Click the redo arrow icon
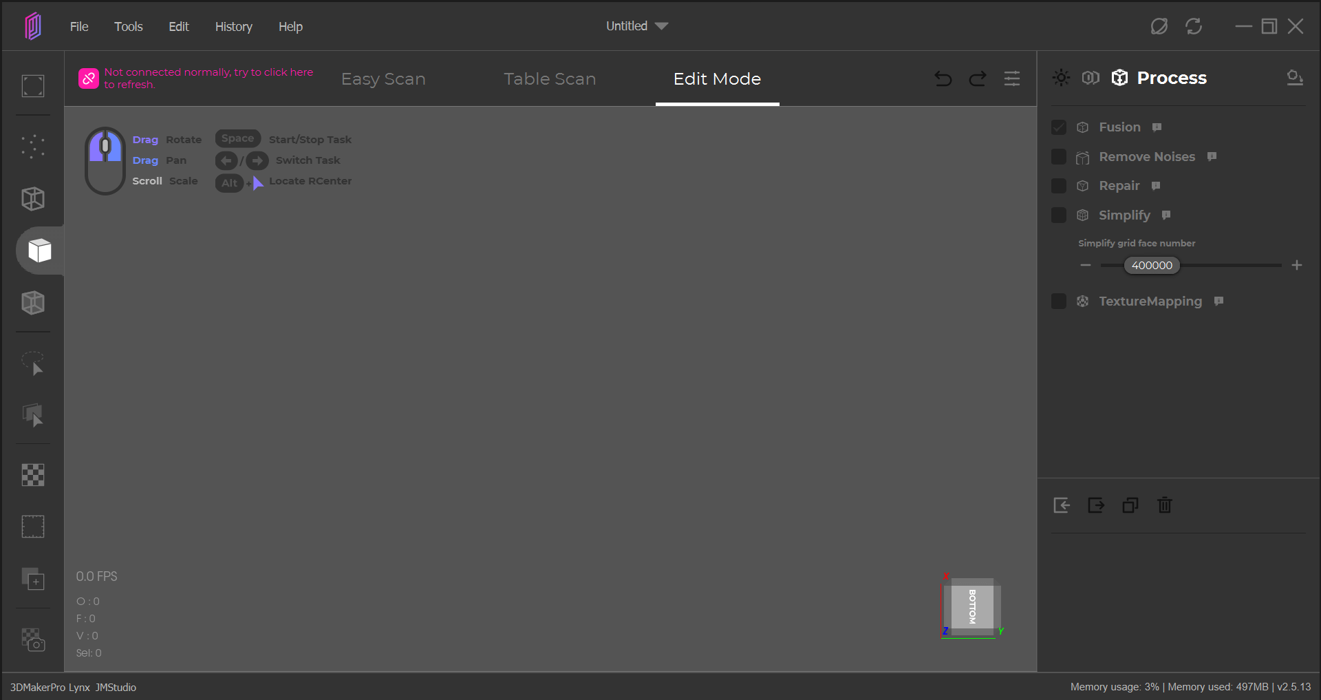 coord(978,79)
